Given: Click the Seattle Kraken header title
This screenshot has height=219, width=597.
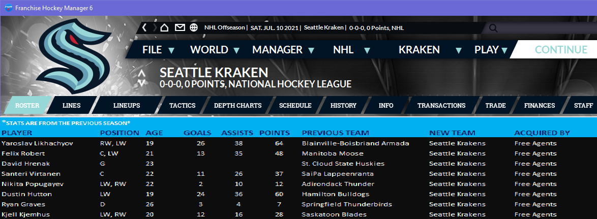Looking at the screenshot, I should click(x=214, y=73).
